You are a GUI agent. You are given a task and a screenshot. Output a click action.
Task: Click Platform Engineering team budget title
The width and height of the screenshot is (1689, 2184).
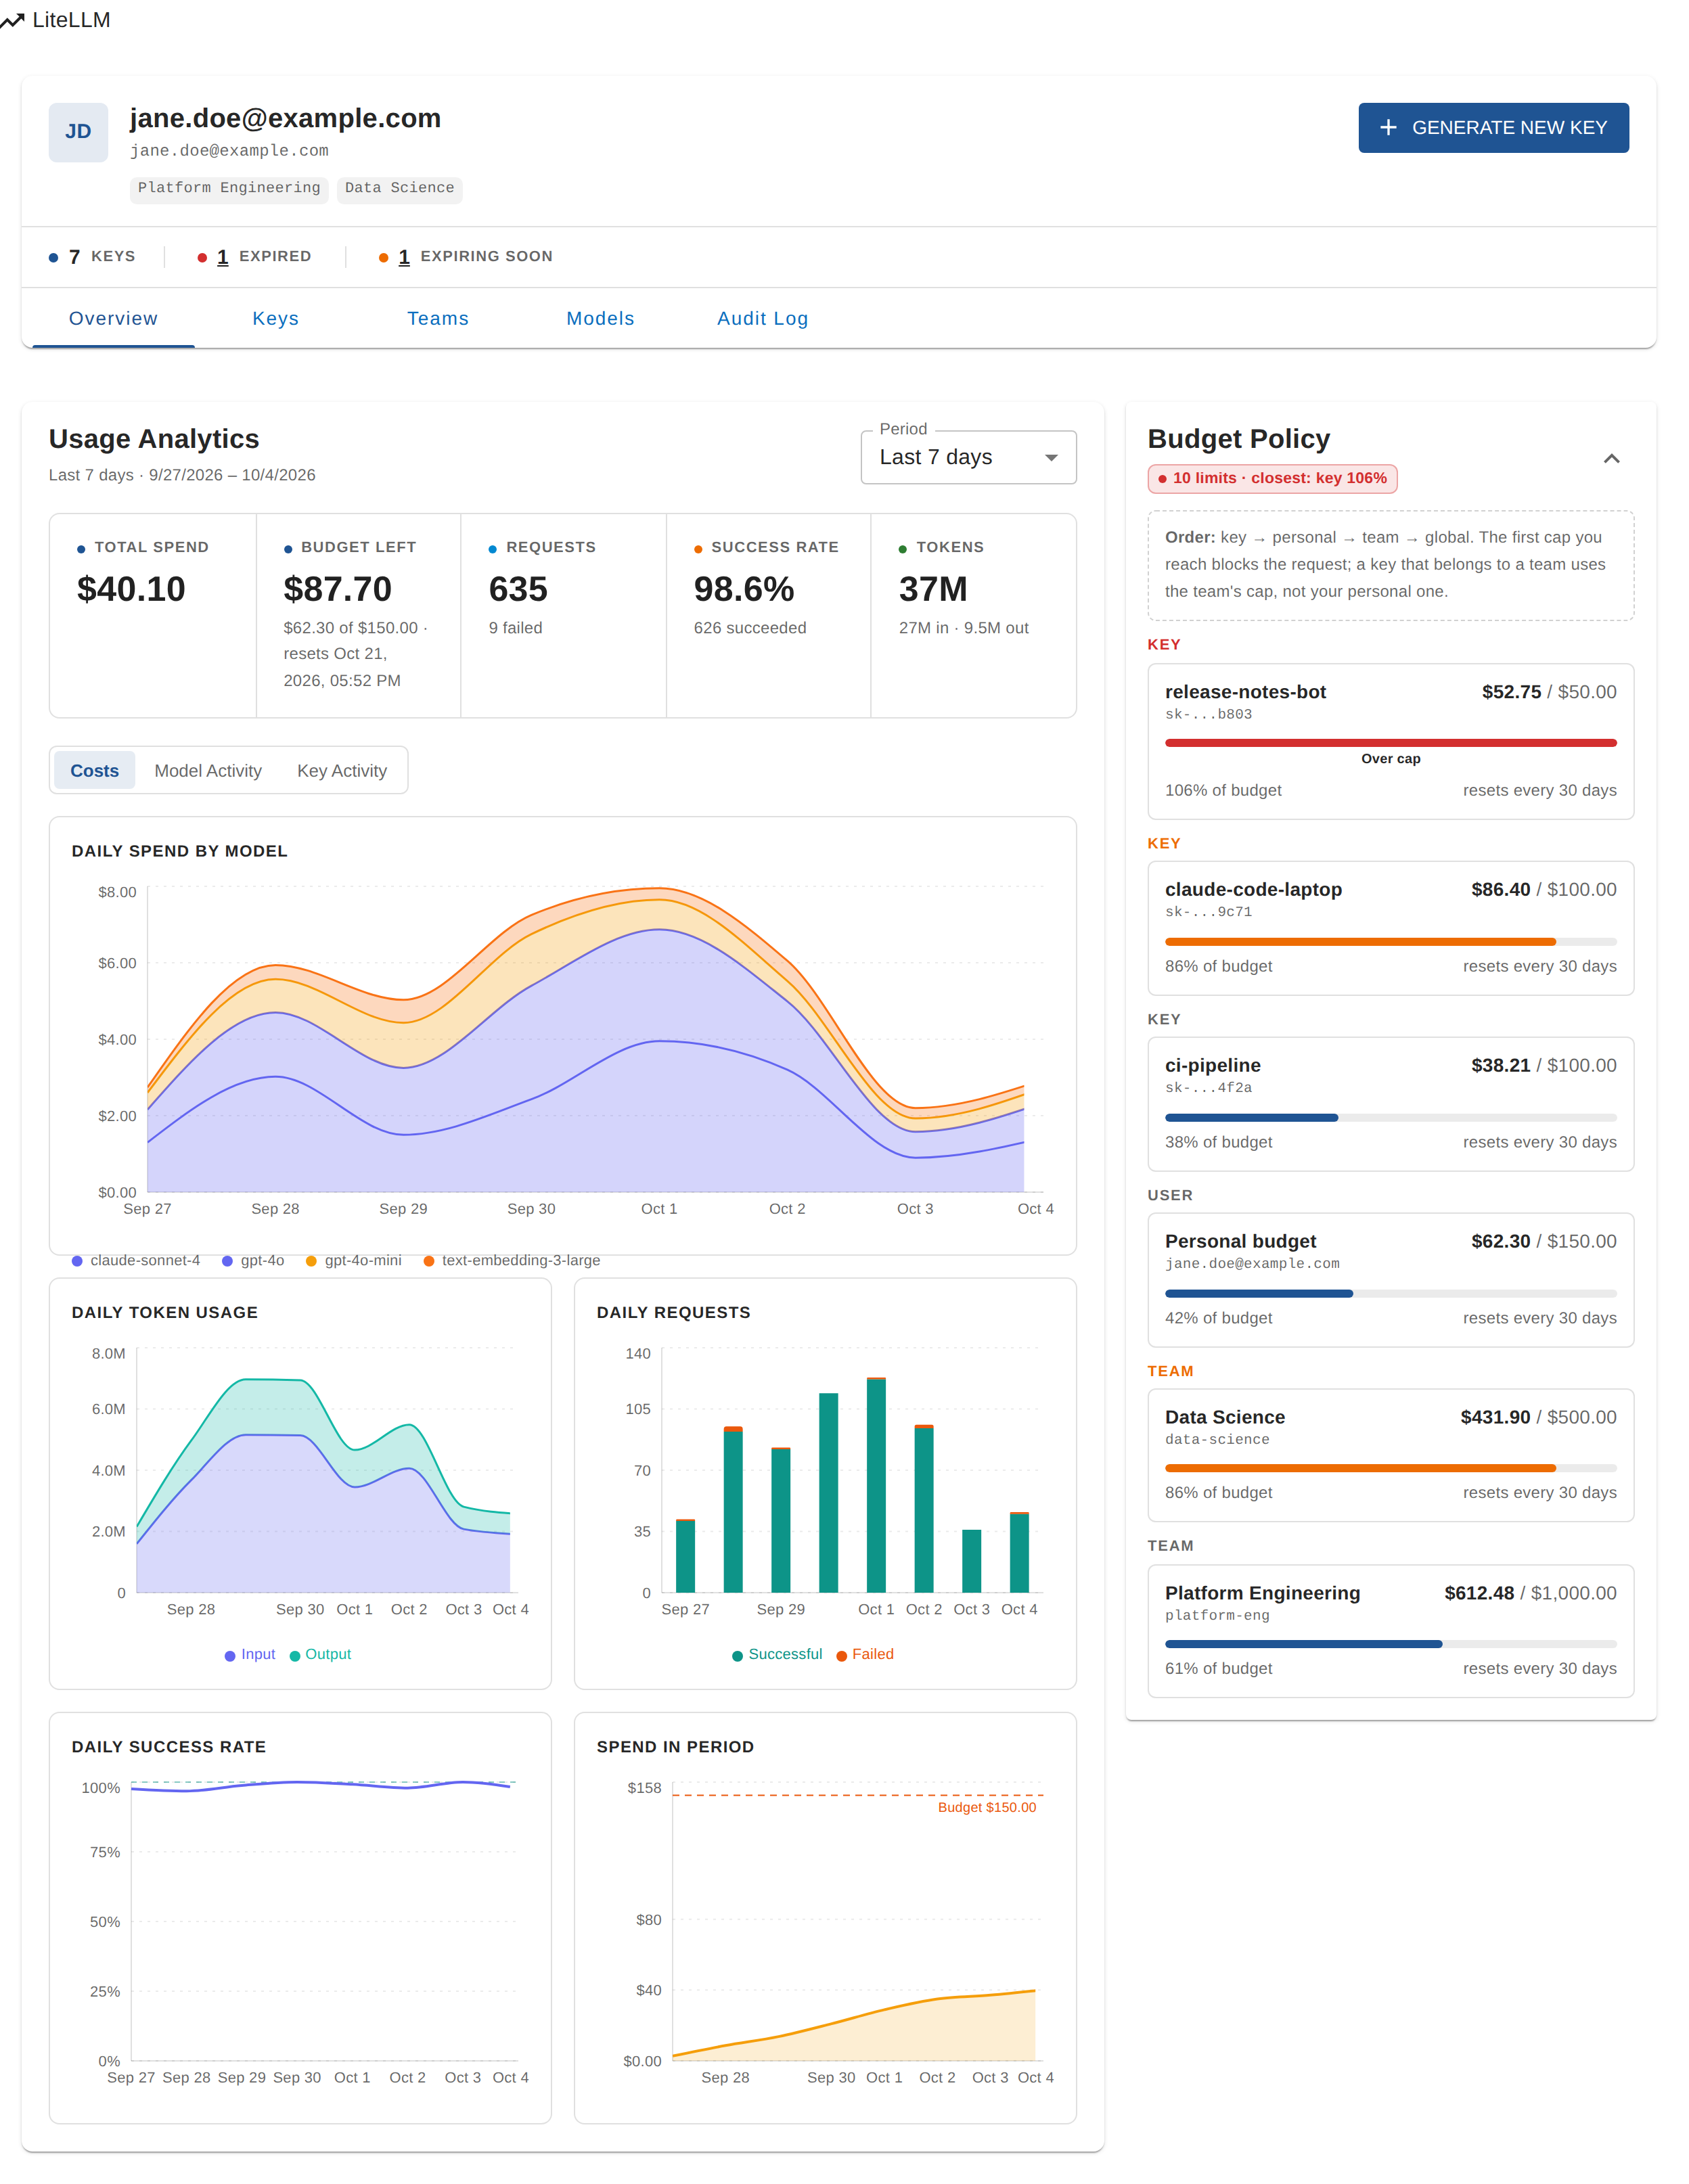tap(1262, 1593)
